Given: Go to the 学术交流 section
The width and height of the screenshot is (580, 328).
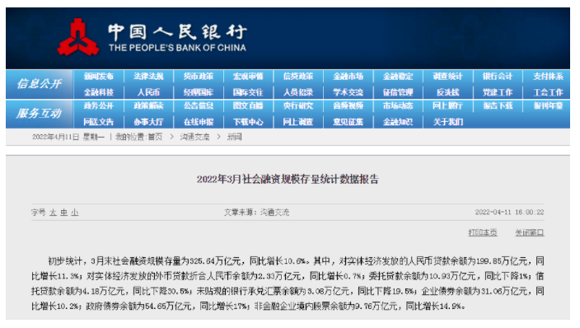Looking at the screenshot, I should 348,92.
